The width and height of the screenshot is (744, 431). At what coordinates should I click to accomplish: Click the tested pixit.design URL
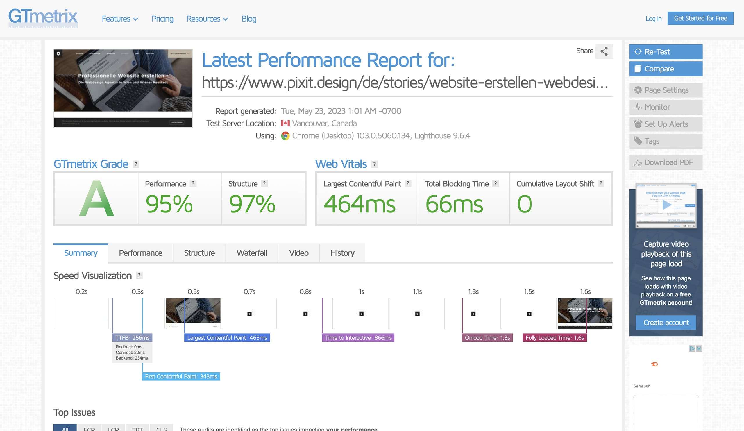click(405, 82)
